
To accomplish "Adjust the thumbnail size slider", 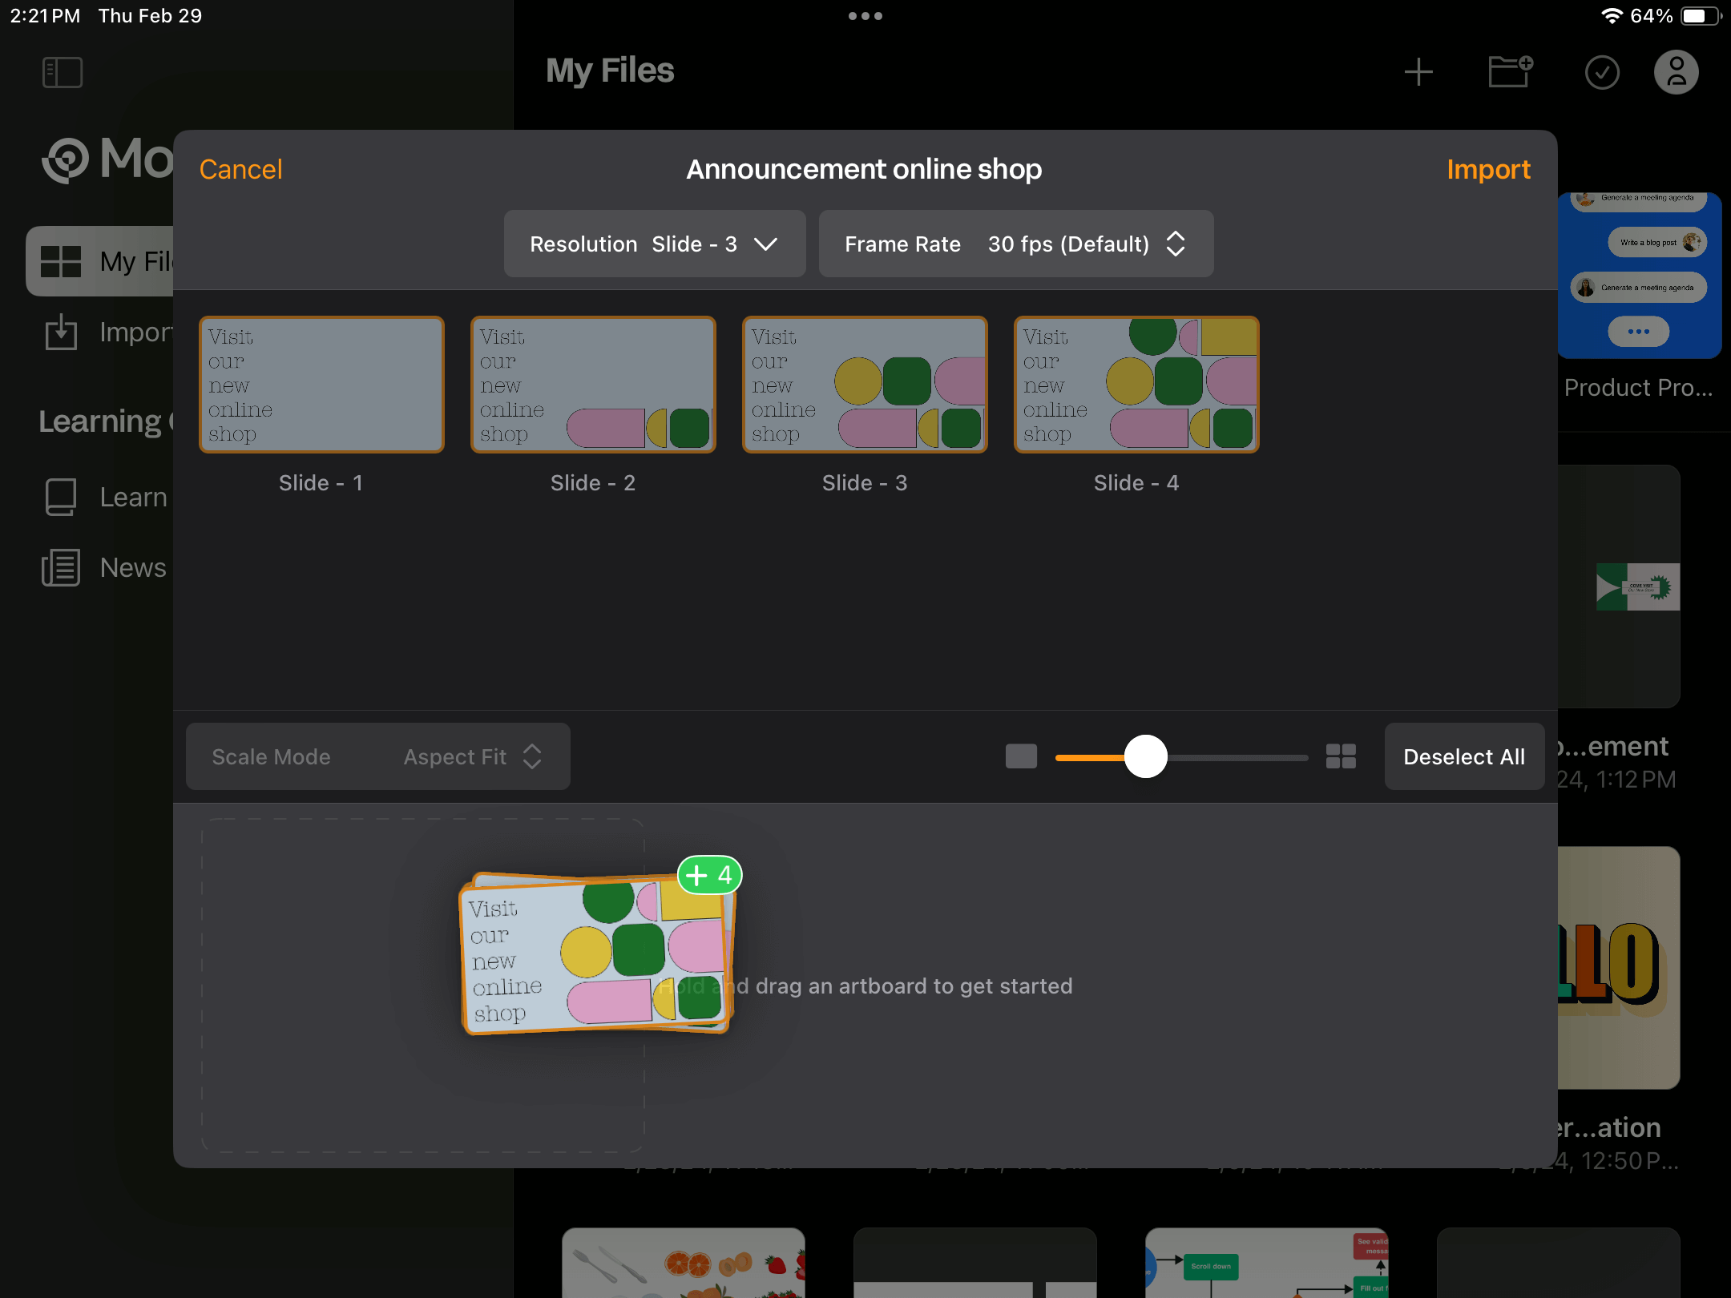I will [1145, 756].
